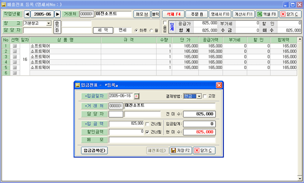Close the 입금전표 dialog via 닫기 C
The height and width of the screenshot is (183, 304).
tap(204, 151)
